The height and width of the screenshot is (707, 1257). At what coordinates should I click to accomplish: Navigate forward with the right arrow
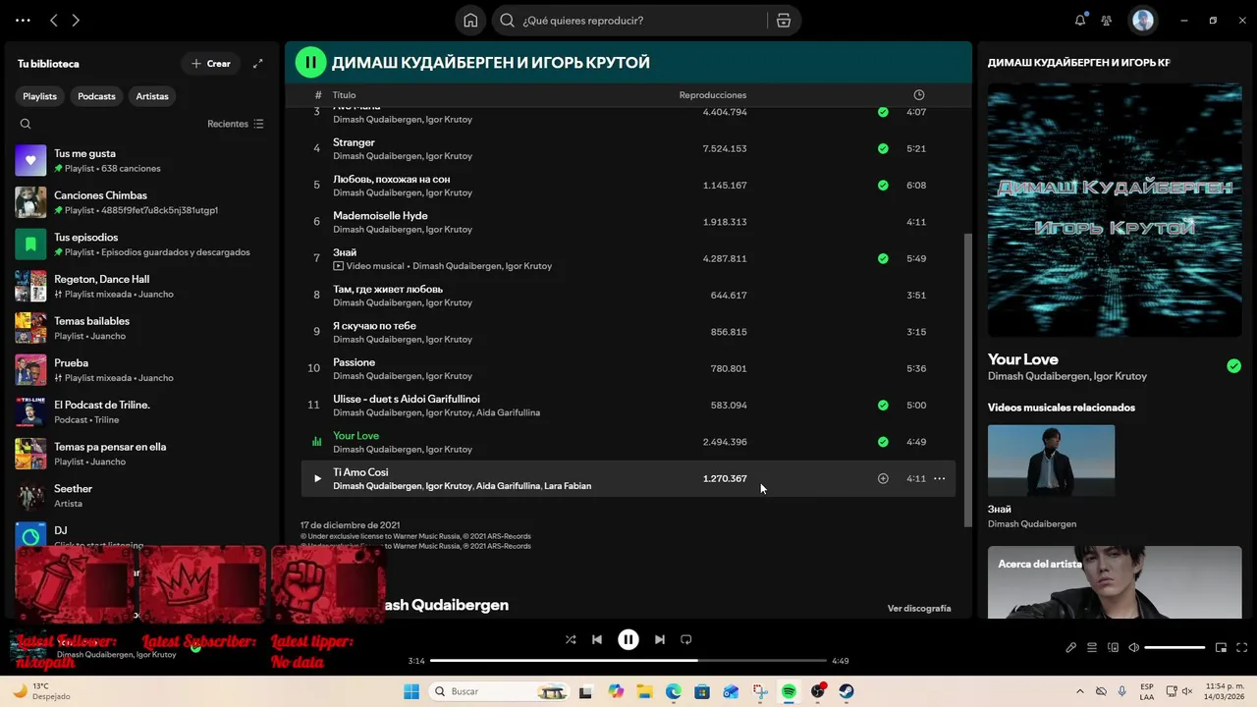(76, 20)
